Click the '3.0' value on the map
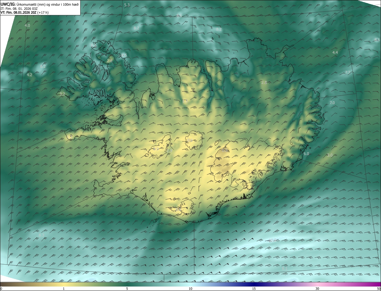 [330, 155]
